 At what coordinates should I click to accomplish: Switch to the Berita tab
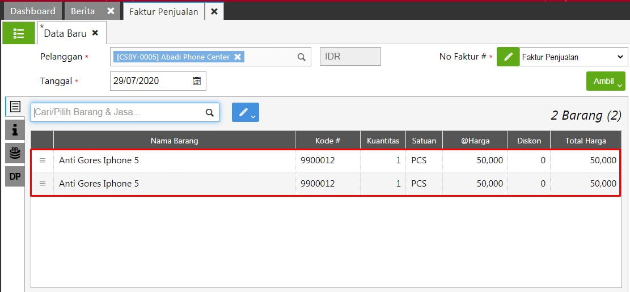point(83,11)
